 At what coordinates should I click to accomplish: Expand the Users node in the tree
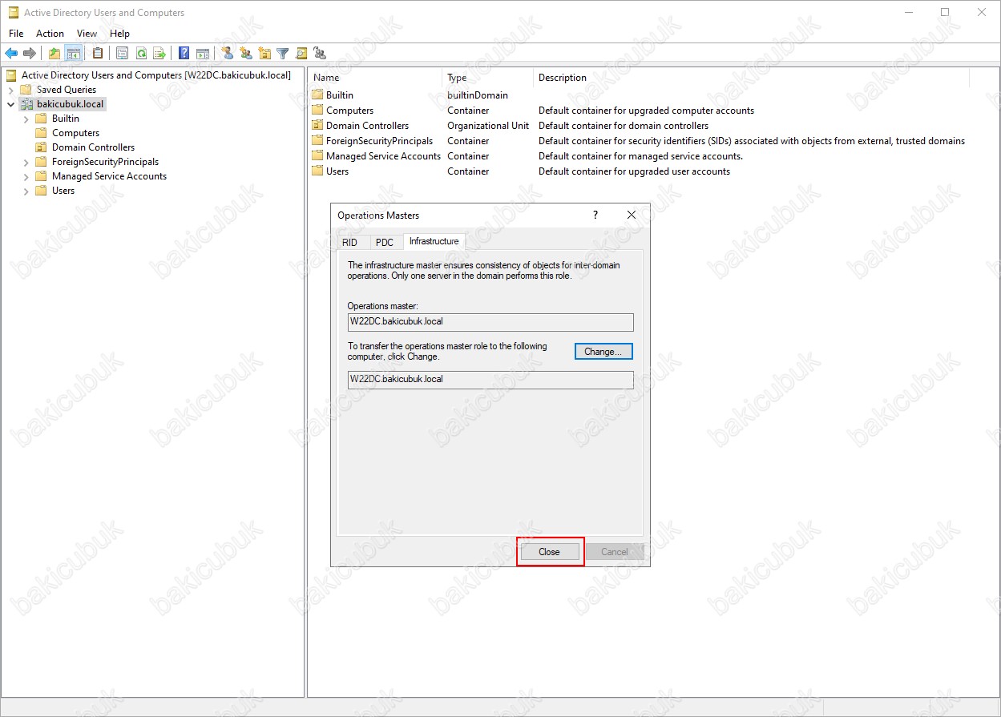pos(26,191)
